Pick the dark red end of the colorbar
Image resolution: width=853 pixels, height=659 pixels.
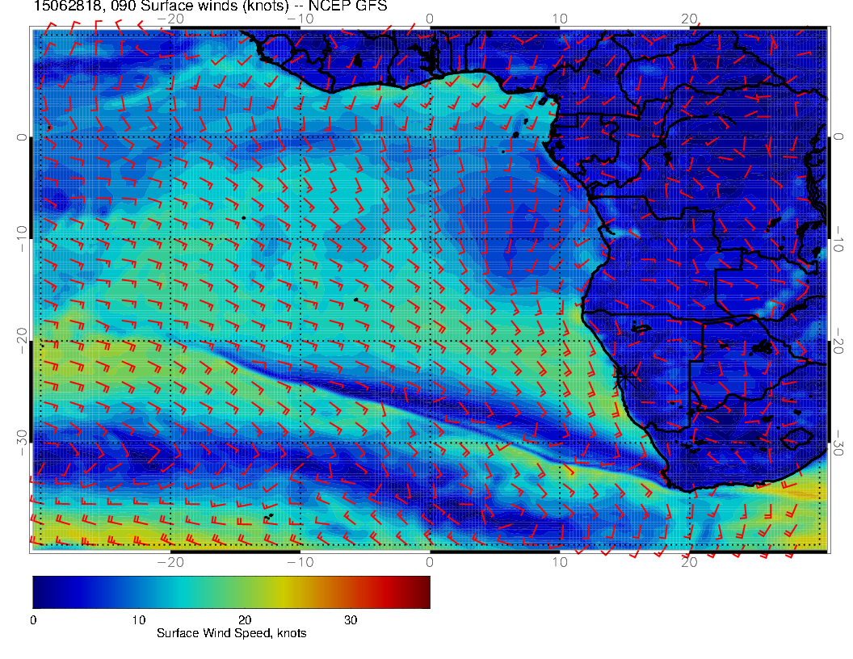pyautogui.click(x=423, y=591)
